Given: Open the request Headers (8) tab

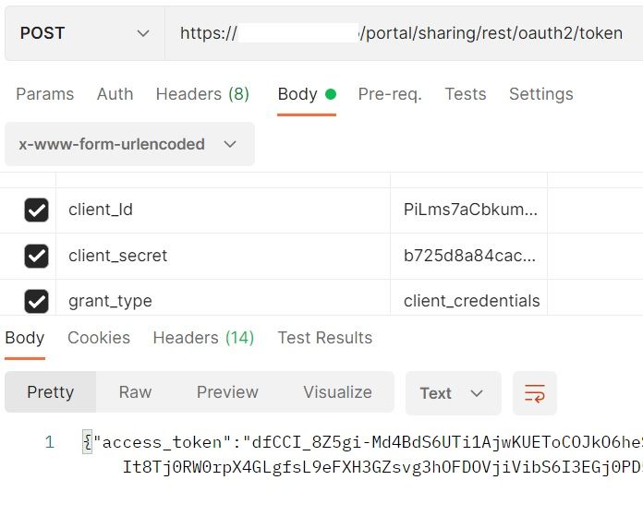Looking at the screenshot, I should pyautogui.click(x=202, y=94).
